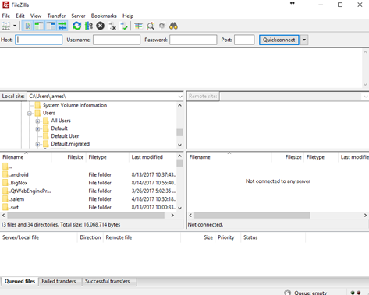369x295 pixels.
Task: Open Site Manager dropdown arrow
Action: [15, 26]
